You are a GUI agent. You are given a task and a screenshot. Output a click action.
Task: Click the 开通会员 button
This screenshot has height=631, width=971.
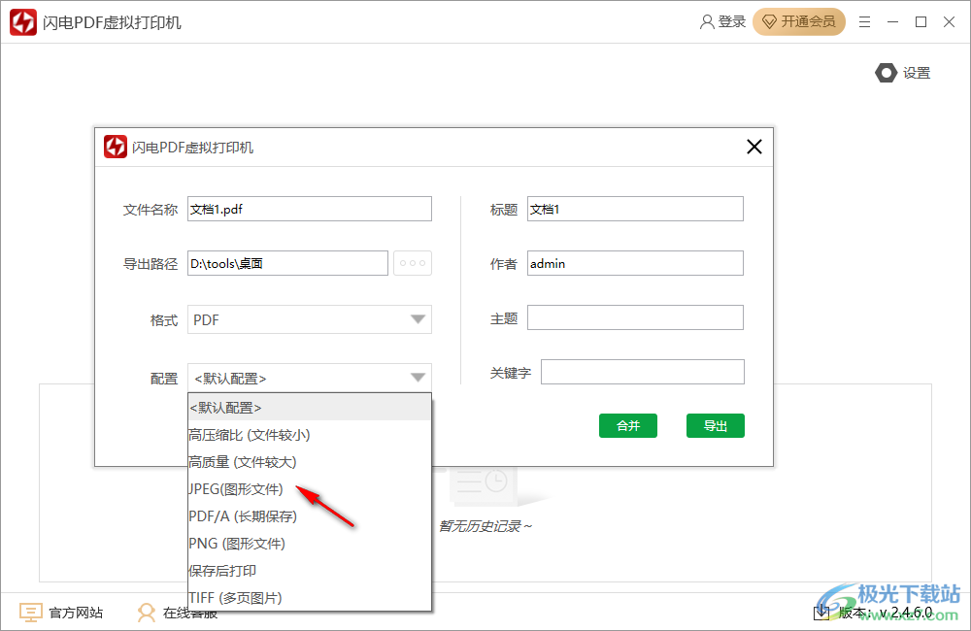coord(799,22)
